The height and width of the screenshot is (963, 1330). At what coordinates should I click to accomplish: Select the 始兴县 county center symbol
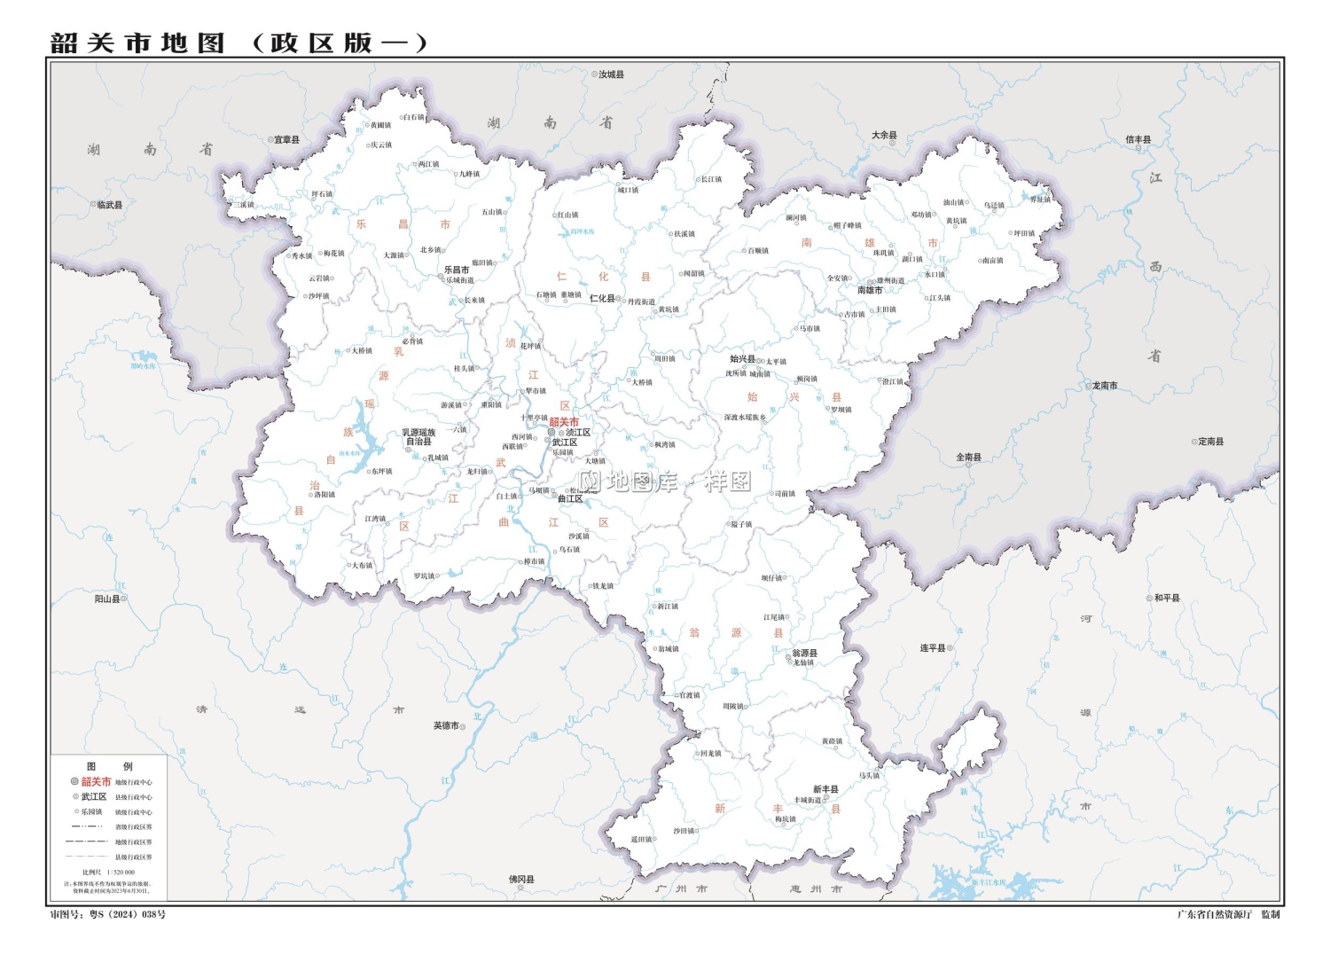pos(759,361)
